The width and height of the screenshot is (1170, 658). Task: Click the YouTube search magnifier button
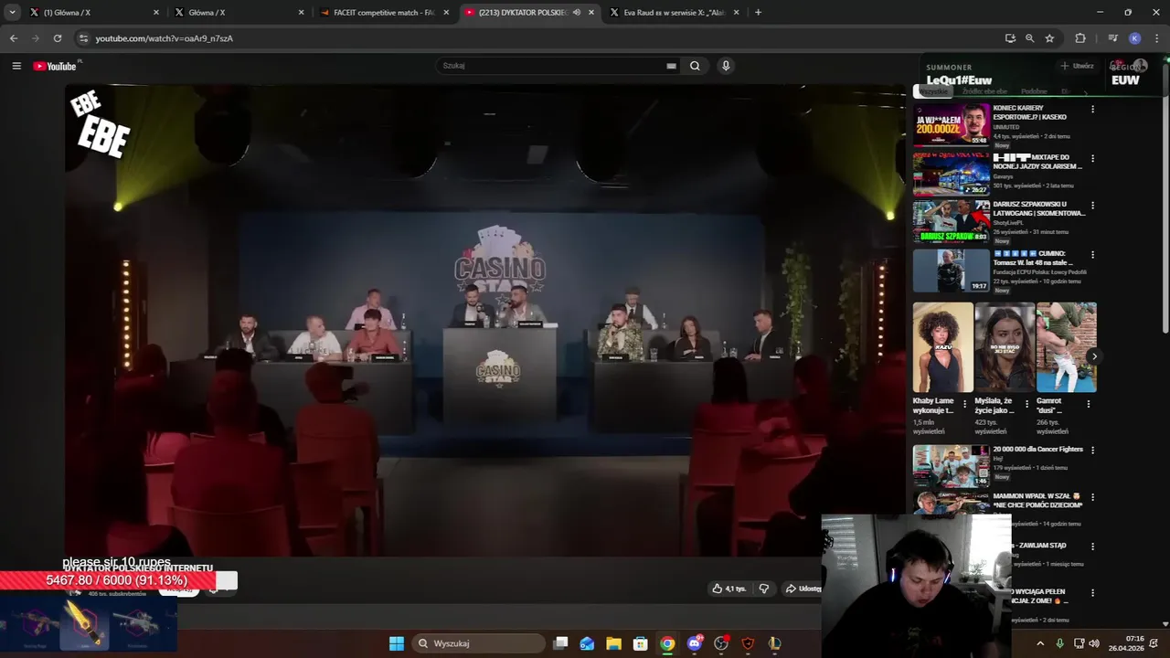695,66
